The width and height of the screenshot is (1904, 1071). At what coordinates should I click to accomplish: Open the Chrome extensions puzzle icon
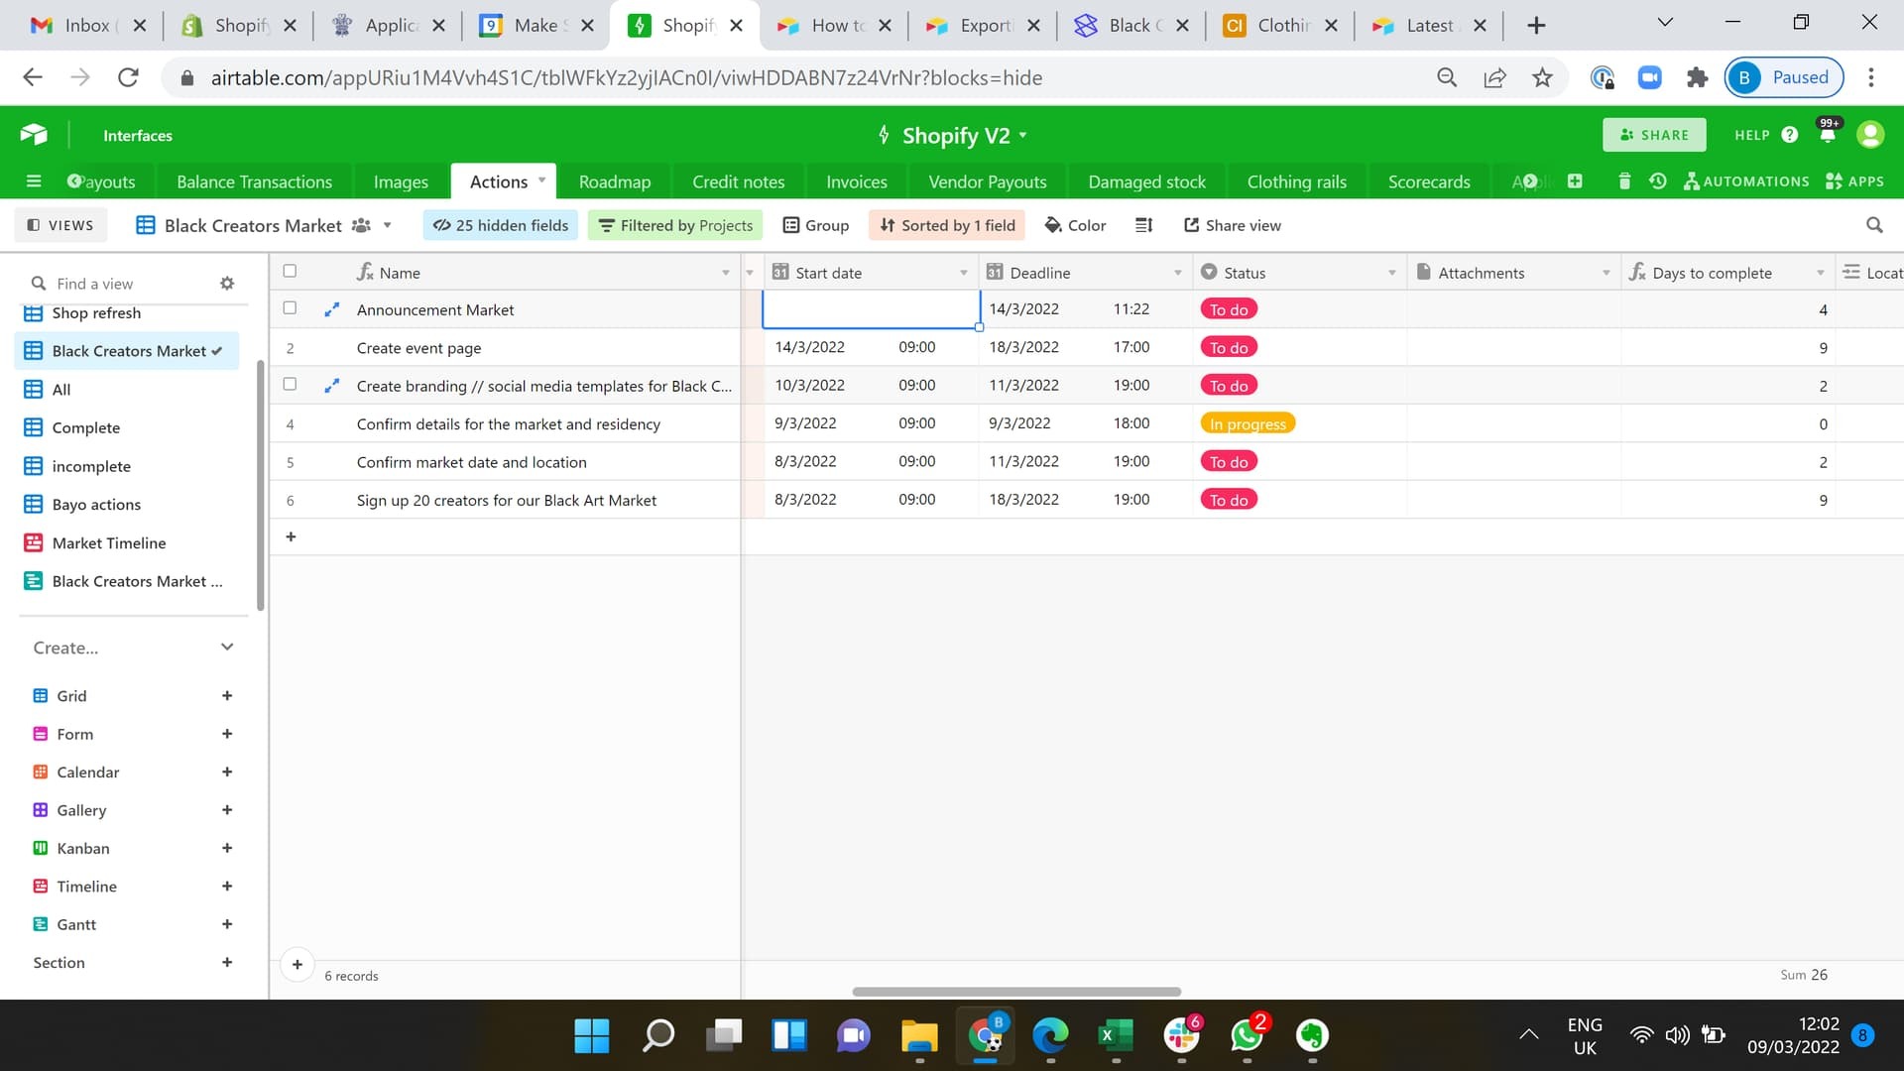1697,77
